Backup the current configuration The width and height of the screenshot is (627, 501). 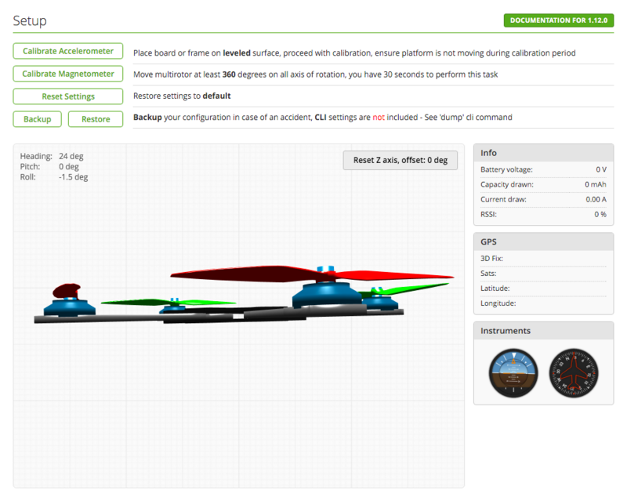[x=37, y=118]
